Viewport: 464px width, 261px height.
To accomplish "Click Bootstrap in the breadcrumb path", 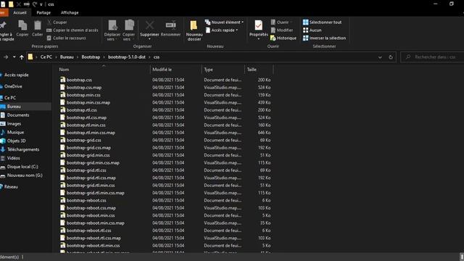I will pos(91,57).
